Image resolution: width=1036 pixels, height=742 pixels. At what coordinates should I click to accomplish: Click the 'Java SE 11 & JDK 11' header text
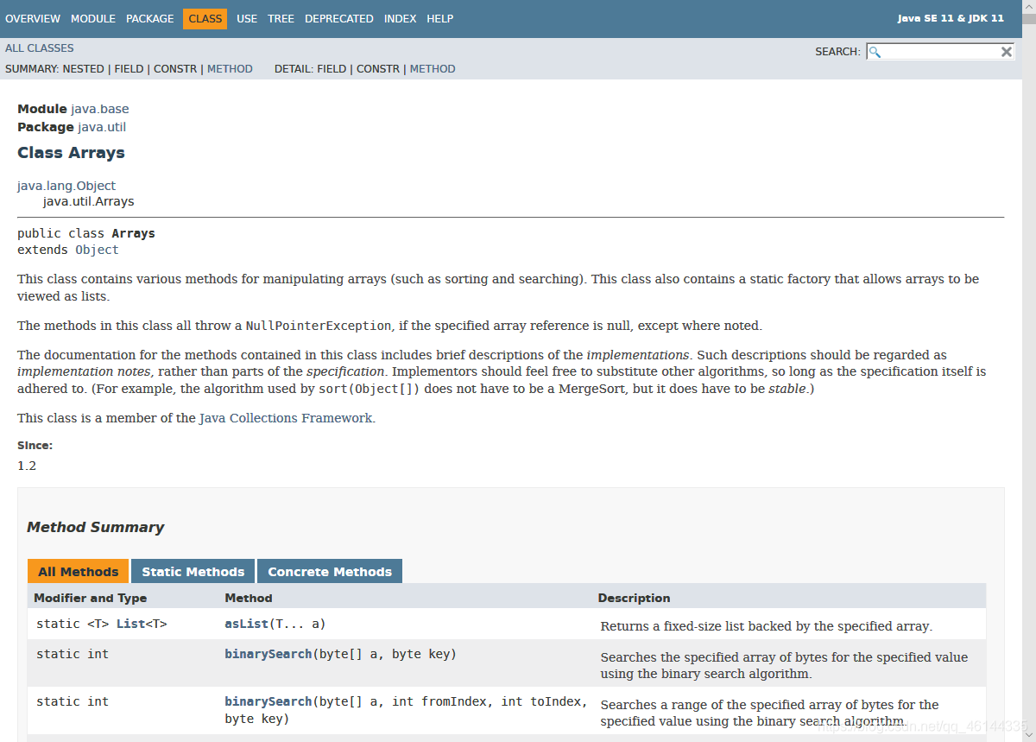click(951, 18)
